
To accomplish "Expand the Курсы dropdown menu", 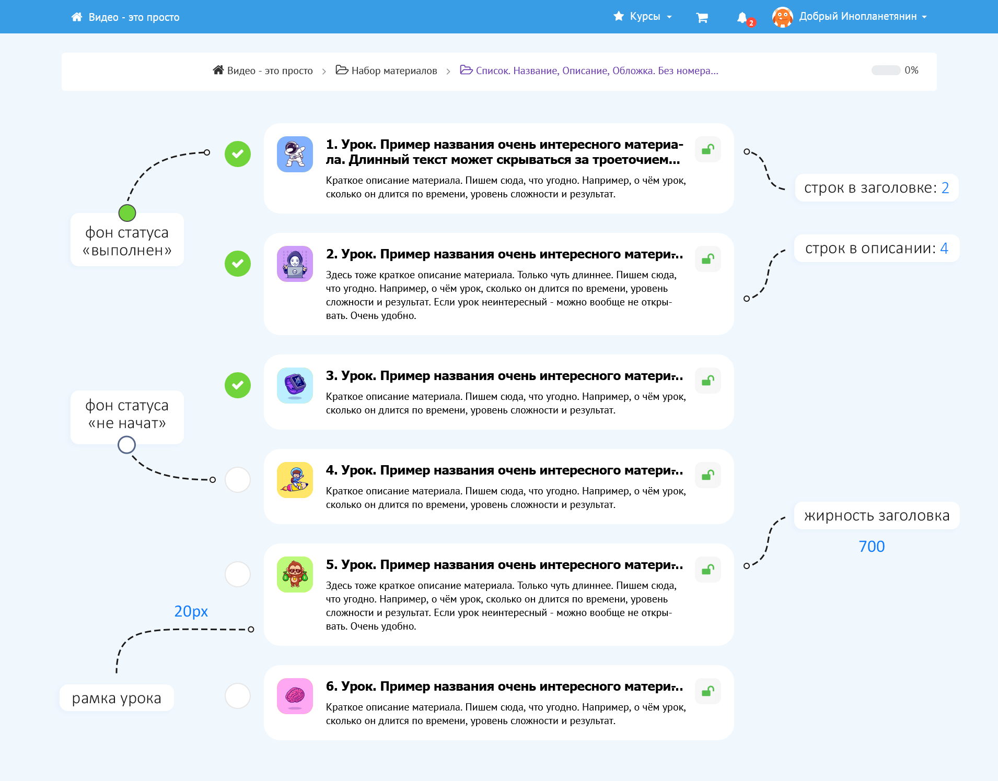I will tap(643, 17).
